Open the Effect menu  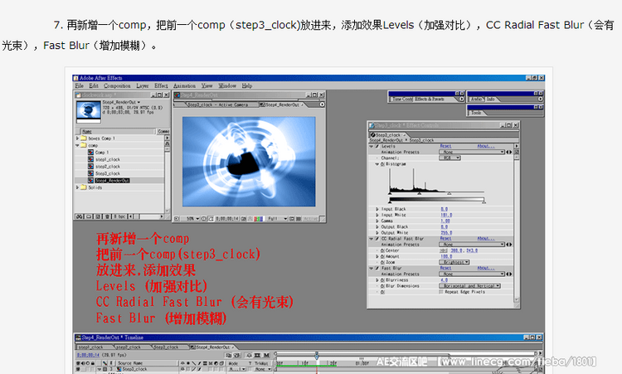(161, 85)
